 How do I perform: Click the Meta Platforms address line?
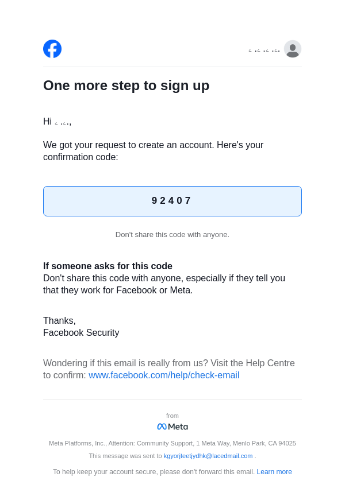coord(172,443)
